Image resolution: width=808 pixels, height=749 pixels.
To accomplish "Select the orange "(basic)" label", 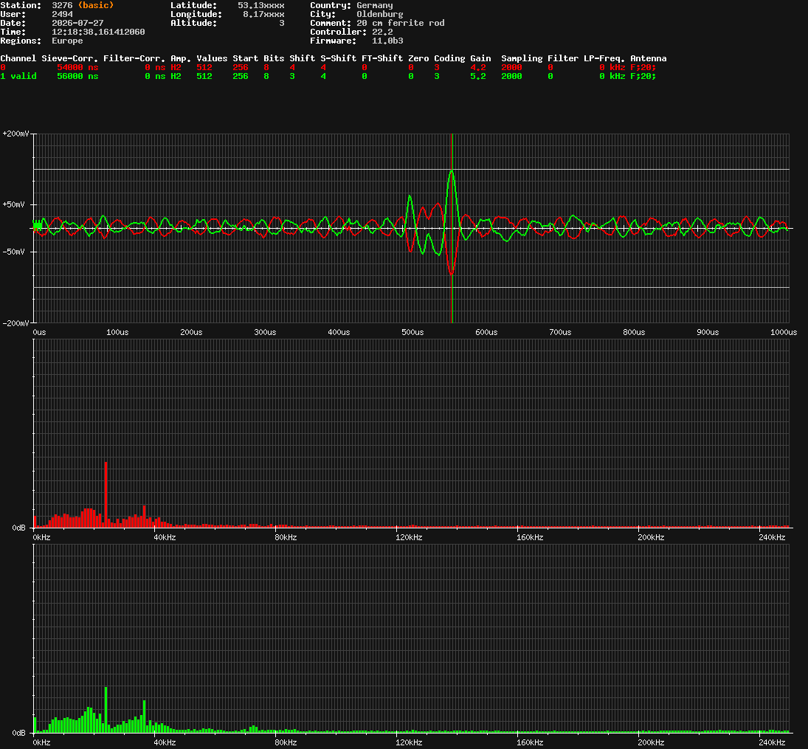I will 96,5.
